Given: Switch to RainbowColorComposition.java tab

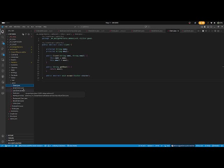Looking at the screenshot, I should 69,31.
